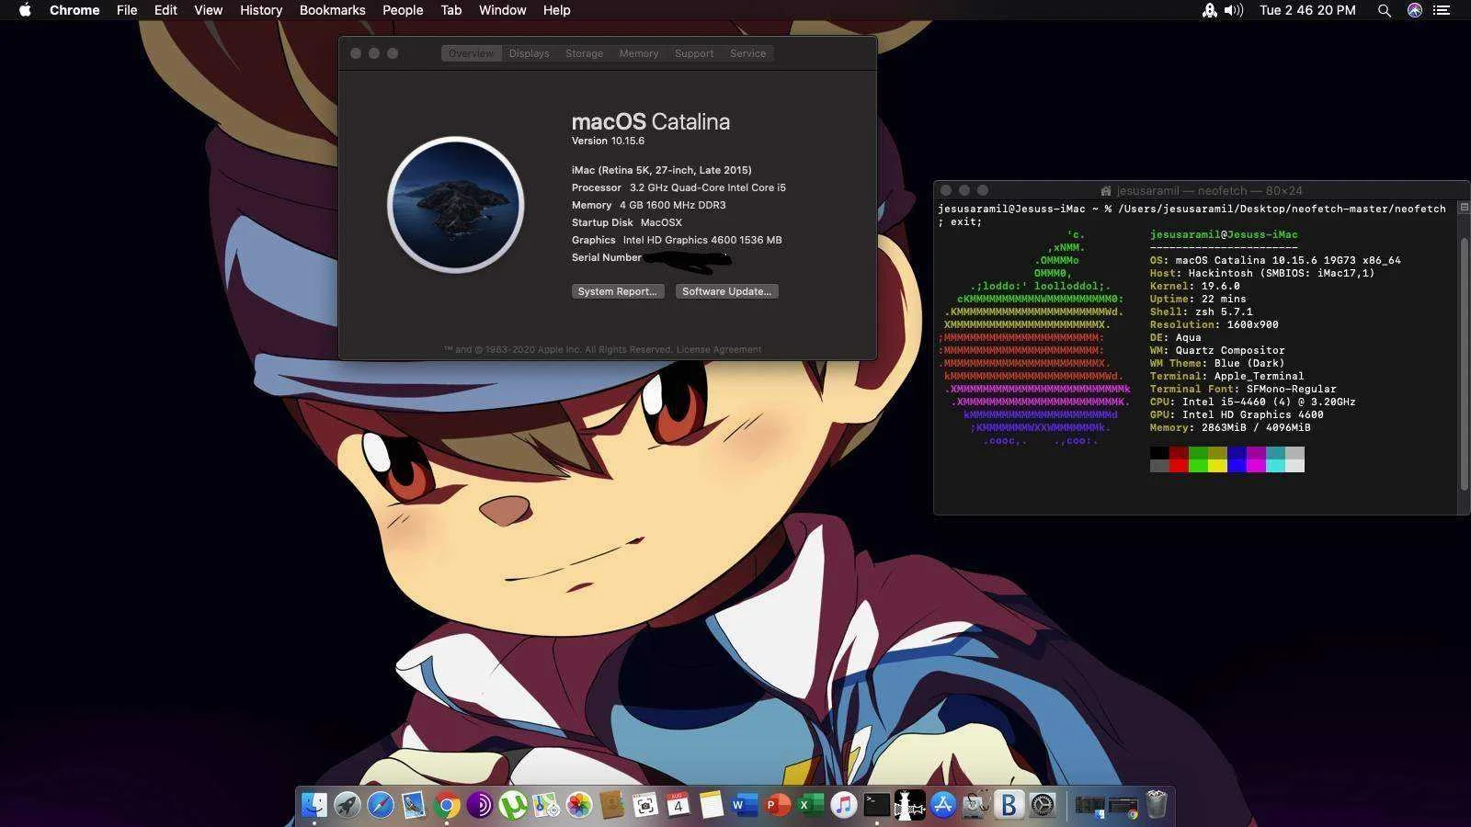Open the black chess-piece app icon
Viewport: 1471px width, 827px height.
(x=910, y=805)
